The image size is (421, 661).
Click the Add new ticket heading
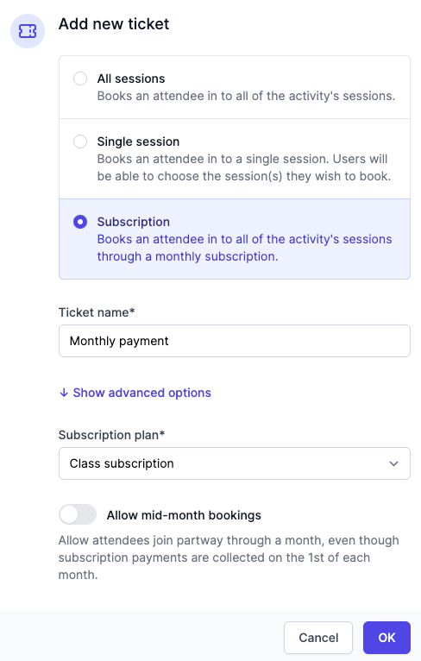click(x=114, y=24)
